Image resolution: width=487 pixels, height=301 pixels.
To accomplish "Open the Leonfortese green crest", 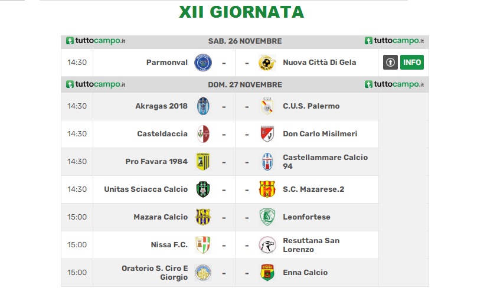I will tap(267, 217).
